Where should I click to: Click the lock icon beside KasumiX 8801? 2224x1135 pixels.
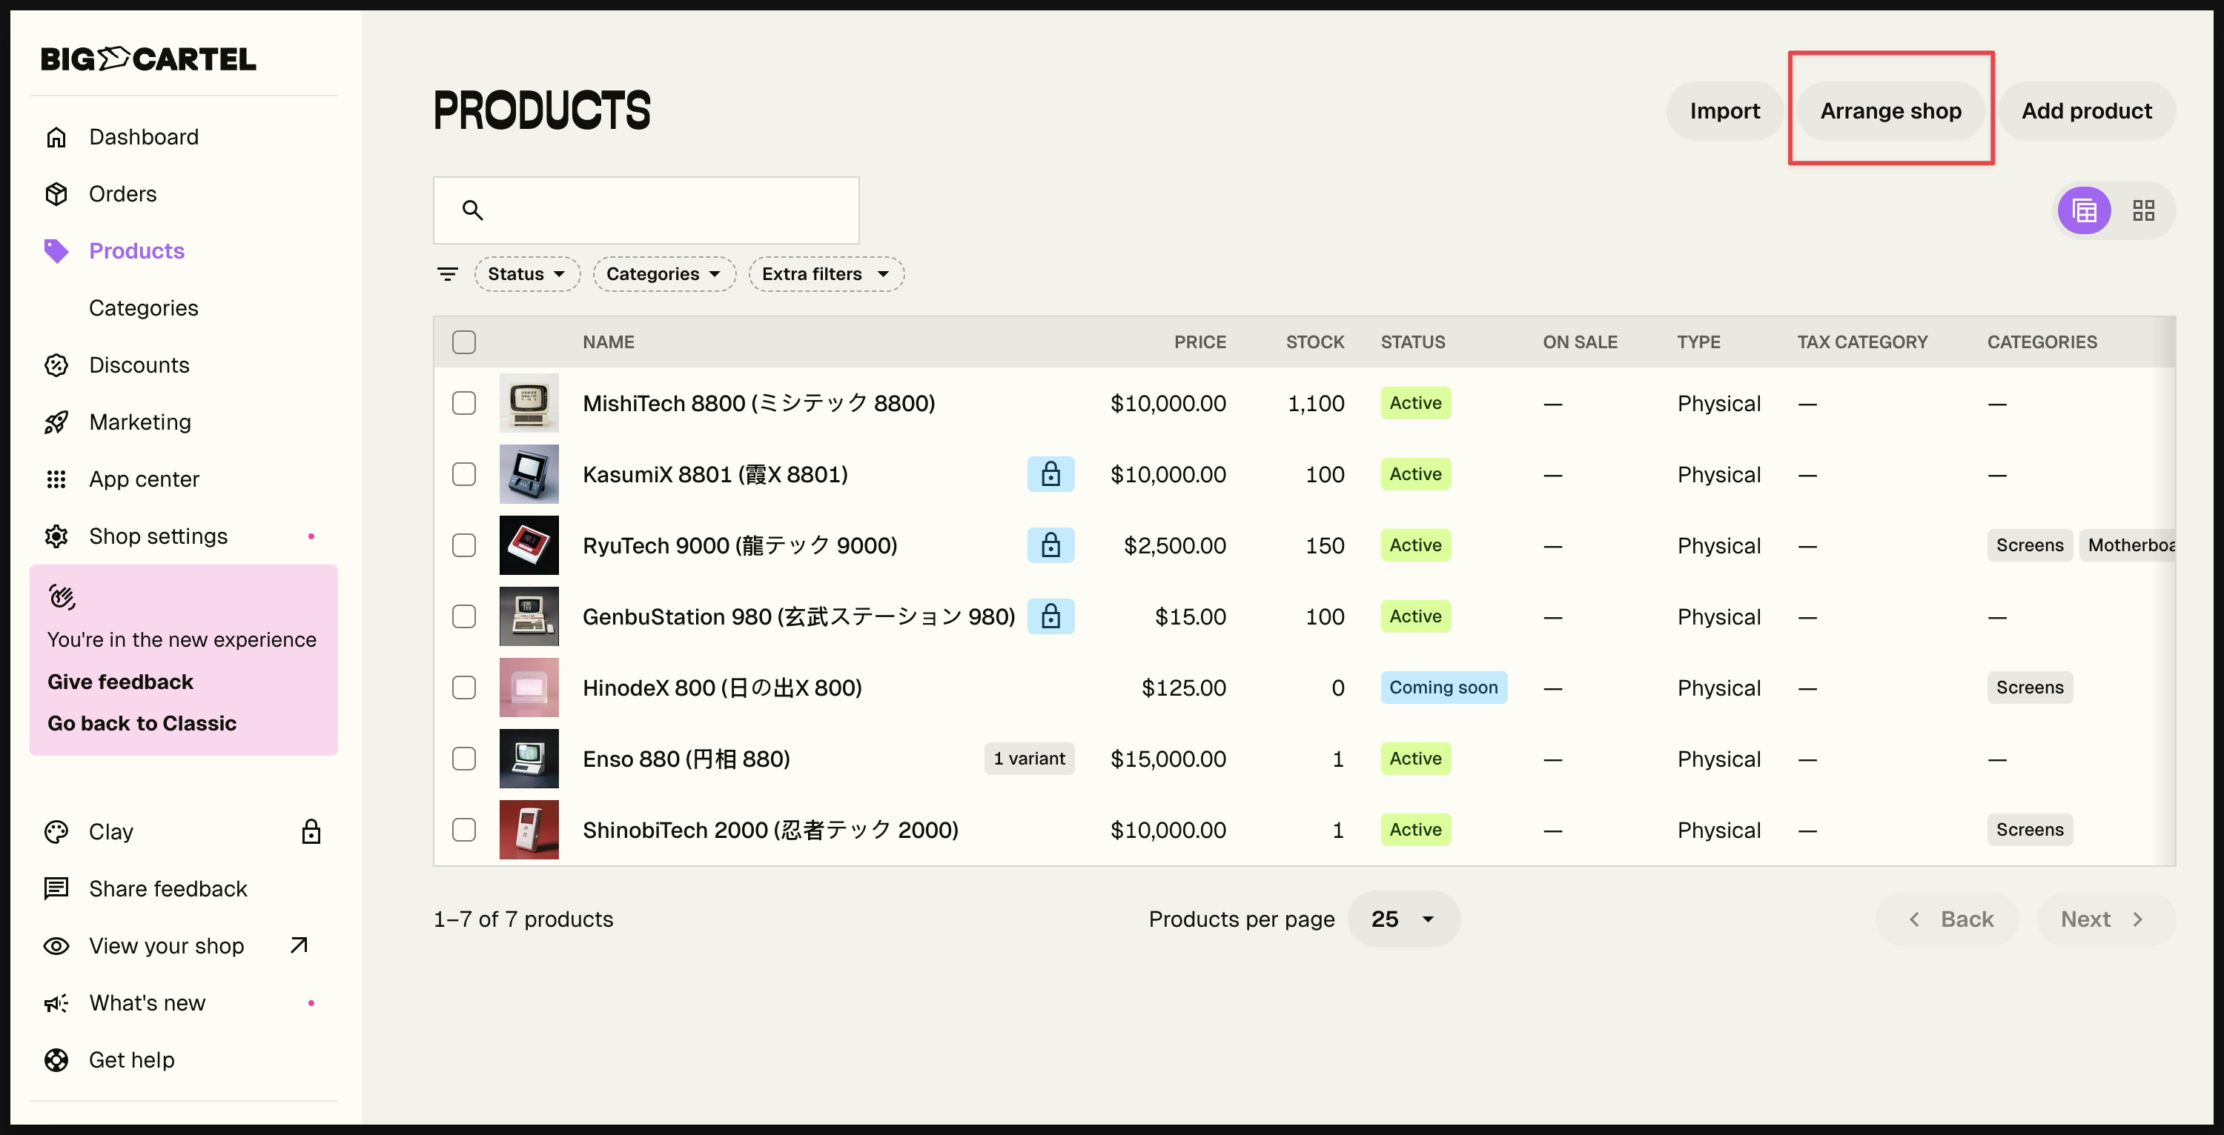click(1050, 474)
